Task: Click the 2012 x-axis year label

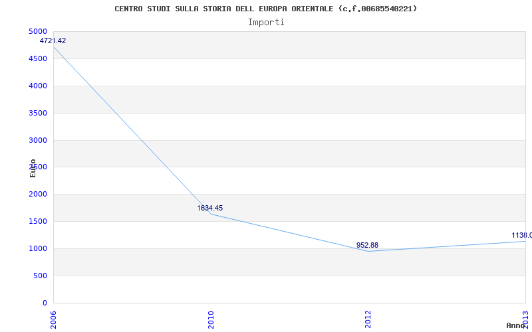Action: (x=368, y=319)
